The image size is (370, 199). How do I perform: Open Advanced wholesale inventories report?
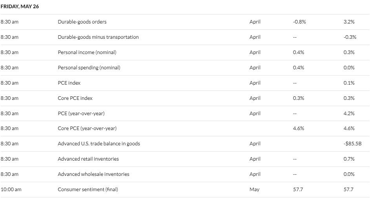pos(93,174)
